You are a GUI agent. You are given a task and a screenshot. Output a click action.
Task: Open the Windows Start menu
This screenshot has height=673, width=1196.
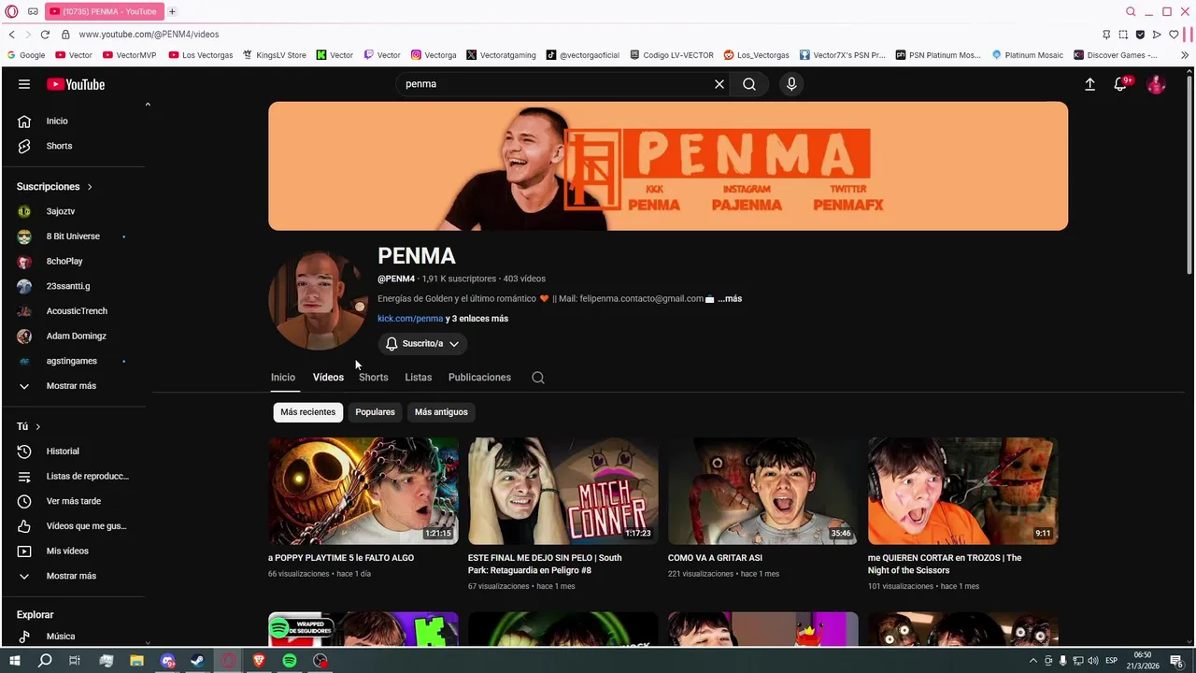pos(14,661)
